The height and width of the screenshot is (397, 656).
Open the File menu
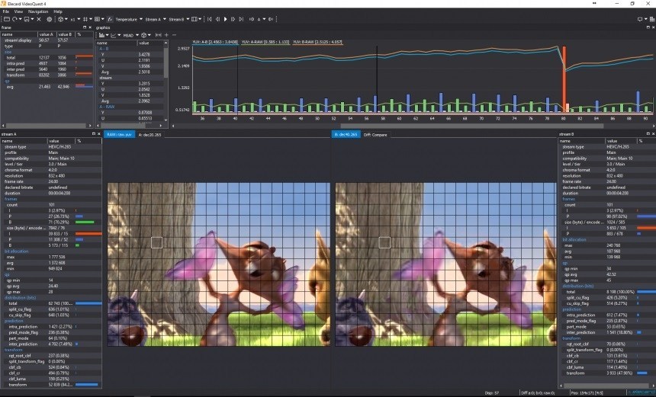coord(6,11)
